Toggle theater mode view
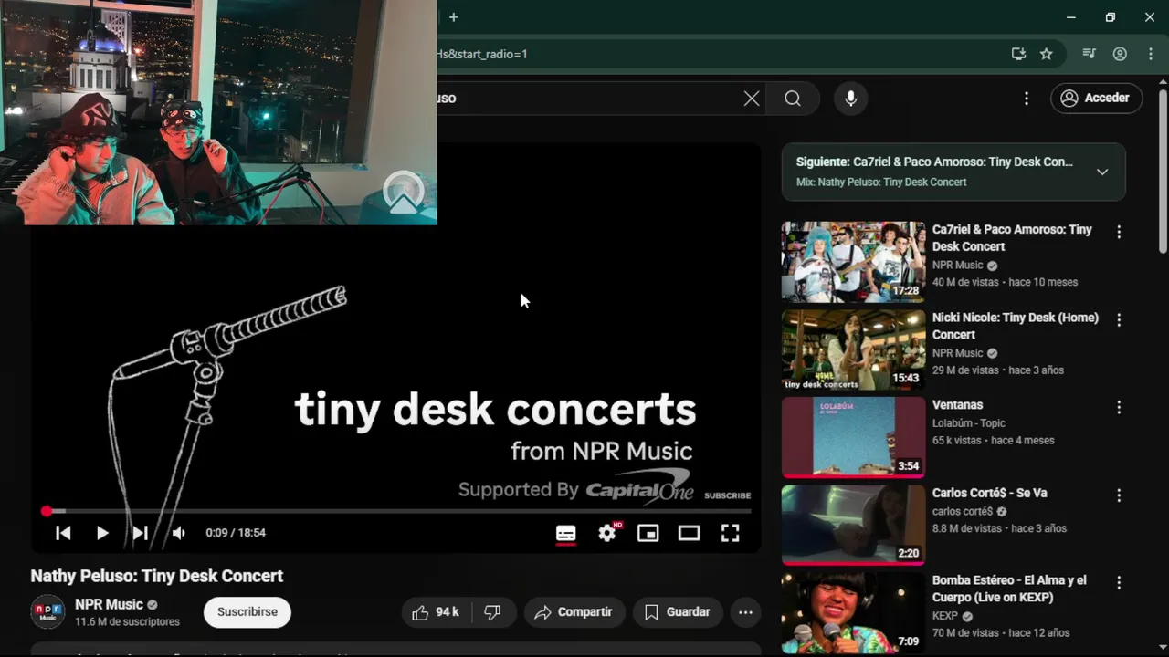This screenshot has width=1169, height=657. 690,533
